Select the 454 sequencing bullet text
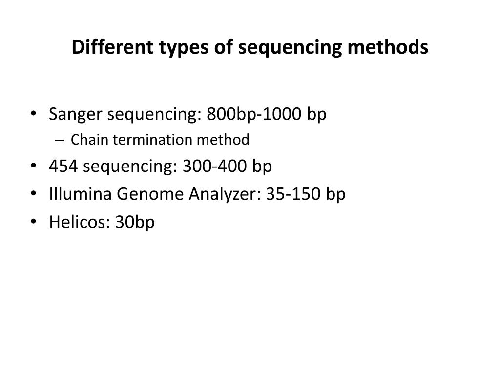This screenshot has width=500, height=375. (x=160, y=166)
